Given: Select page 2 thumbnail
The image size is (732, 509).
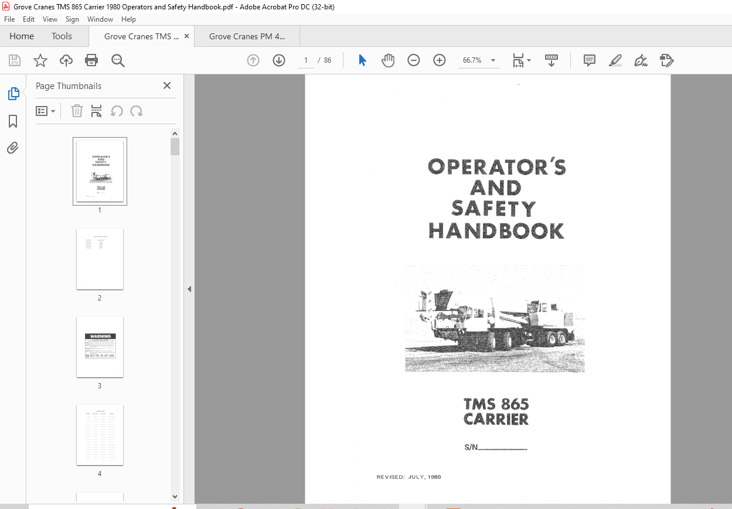Looking at the screenshot, I should pyautogui.click(x=100, y=259).
